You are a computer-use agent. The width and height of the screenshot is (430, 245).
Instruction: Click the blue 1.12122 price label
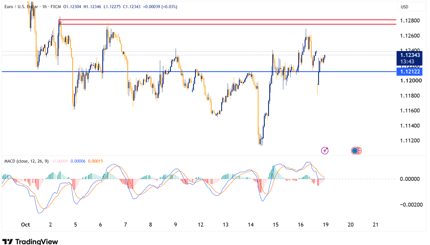click(409, 72)
